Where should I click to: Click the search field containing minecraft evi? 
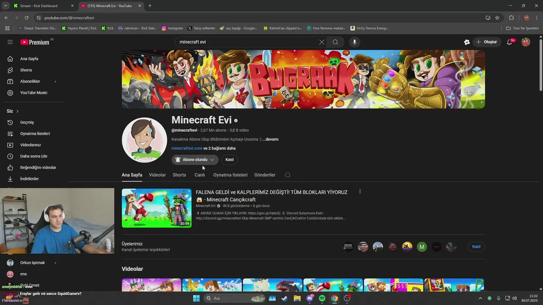tap(248, 42)
